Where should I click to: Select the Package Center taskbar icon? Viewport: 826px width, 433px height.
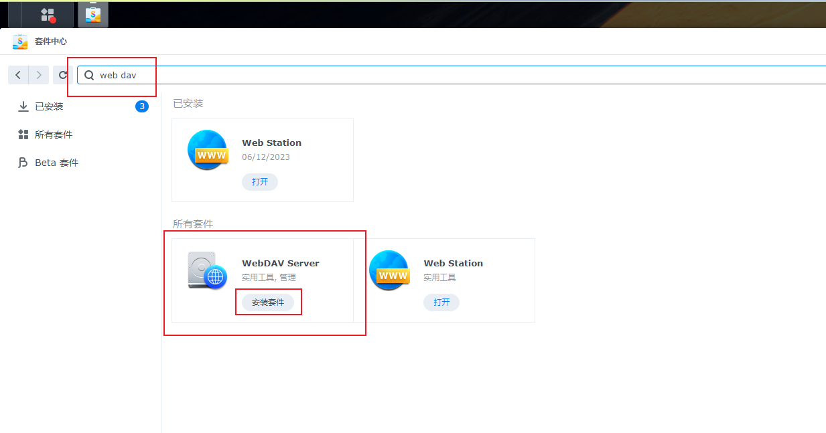[x=93, y=15]
